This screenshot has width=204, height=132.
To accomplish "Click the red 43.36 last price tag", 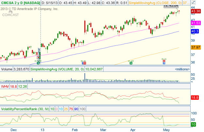I will pyautogui.click(x=195, y=11).
